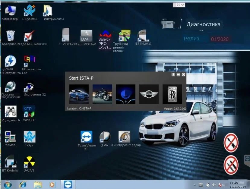The height and width of the screenshot is (189, 250).
Task: Expand the remote toolbar chevron at top
Action: [x=183, y=5]
